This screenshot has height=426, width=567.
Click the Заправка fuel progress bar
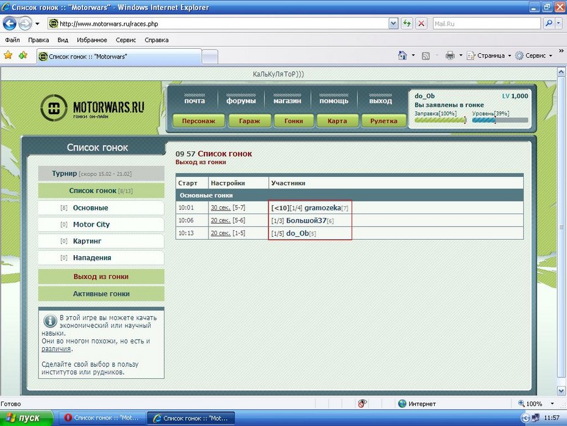[x=440, y=120]
